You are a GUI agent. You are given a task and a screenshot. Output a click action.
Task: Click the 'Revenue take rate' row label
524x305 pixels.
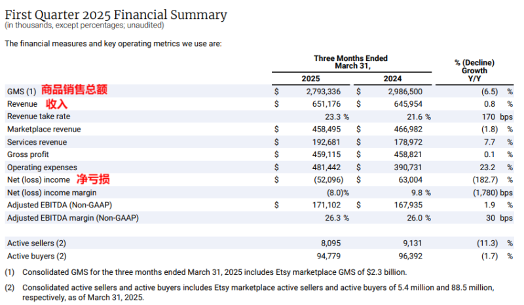pyautogui.click(x=38, y=117)
